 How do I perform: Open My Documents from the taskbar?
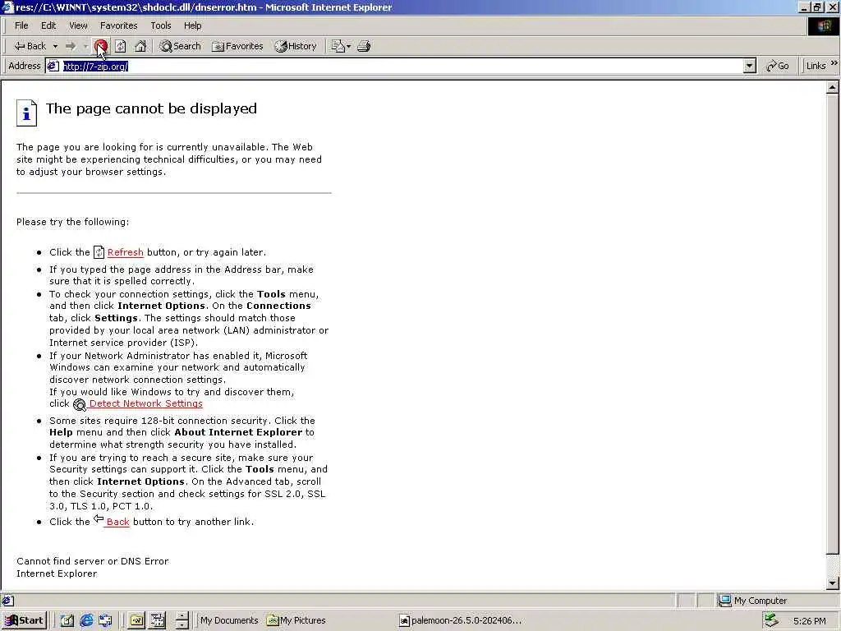coord(229,620)
